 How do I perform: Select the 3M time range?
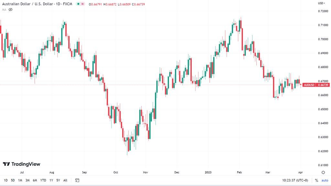click(27, 180)
